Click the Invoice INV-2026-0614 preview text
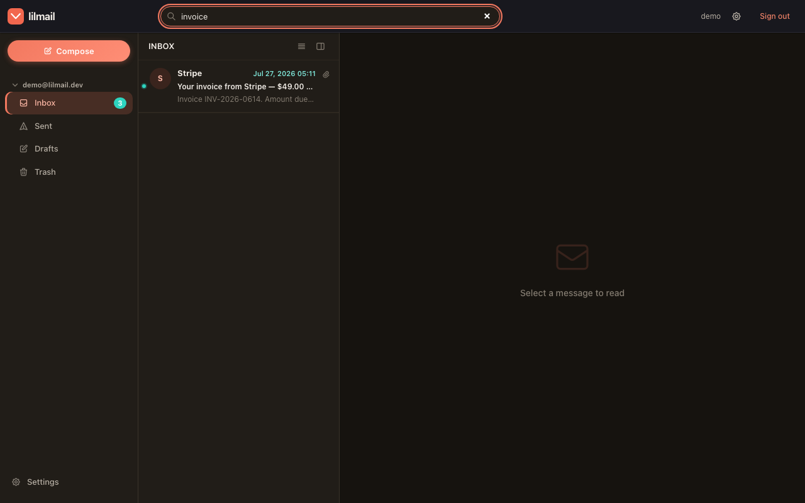This screenshot has height=503, width=805. tap(245, 99)
